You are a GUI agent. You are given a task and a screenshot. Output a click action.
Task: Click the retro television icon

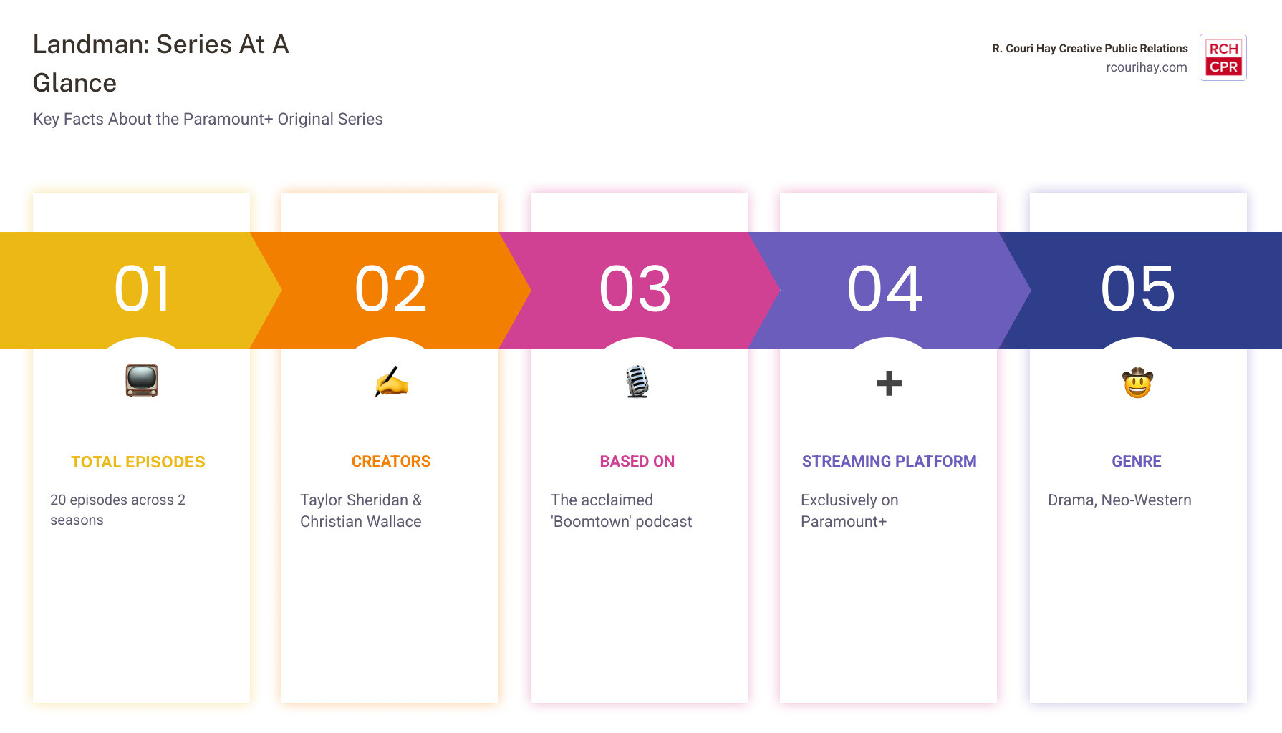(142, 381)
